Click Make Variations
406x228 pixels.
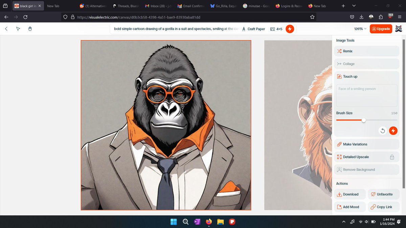tap(367, 144)
